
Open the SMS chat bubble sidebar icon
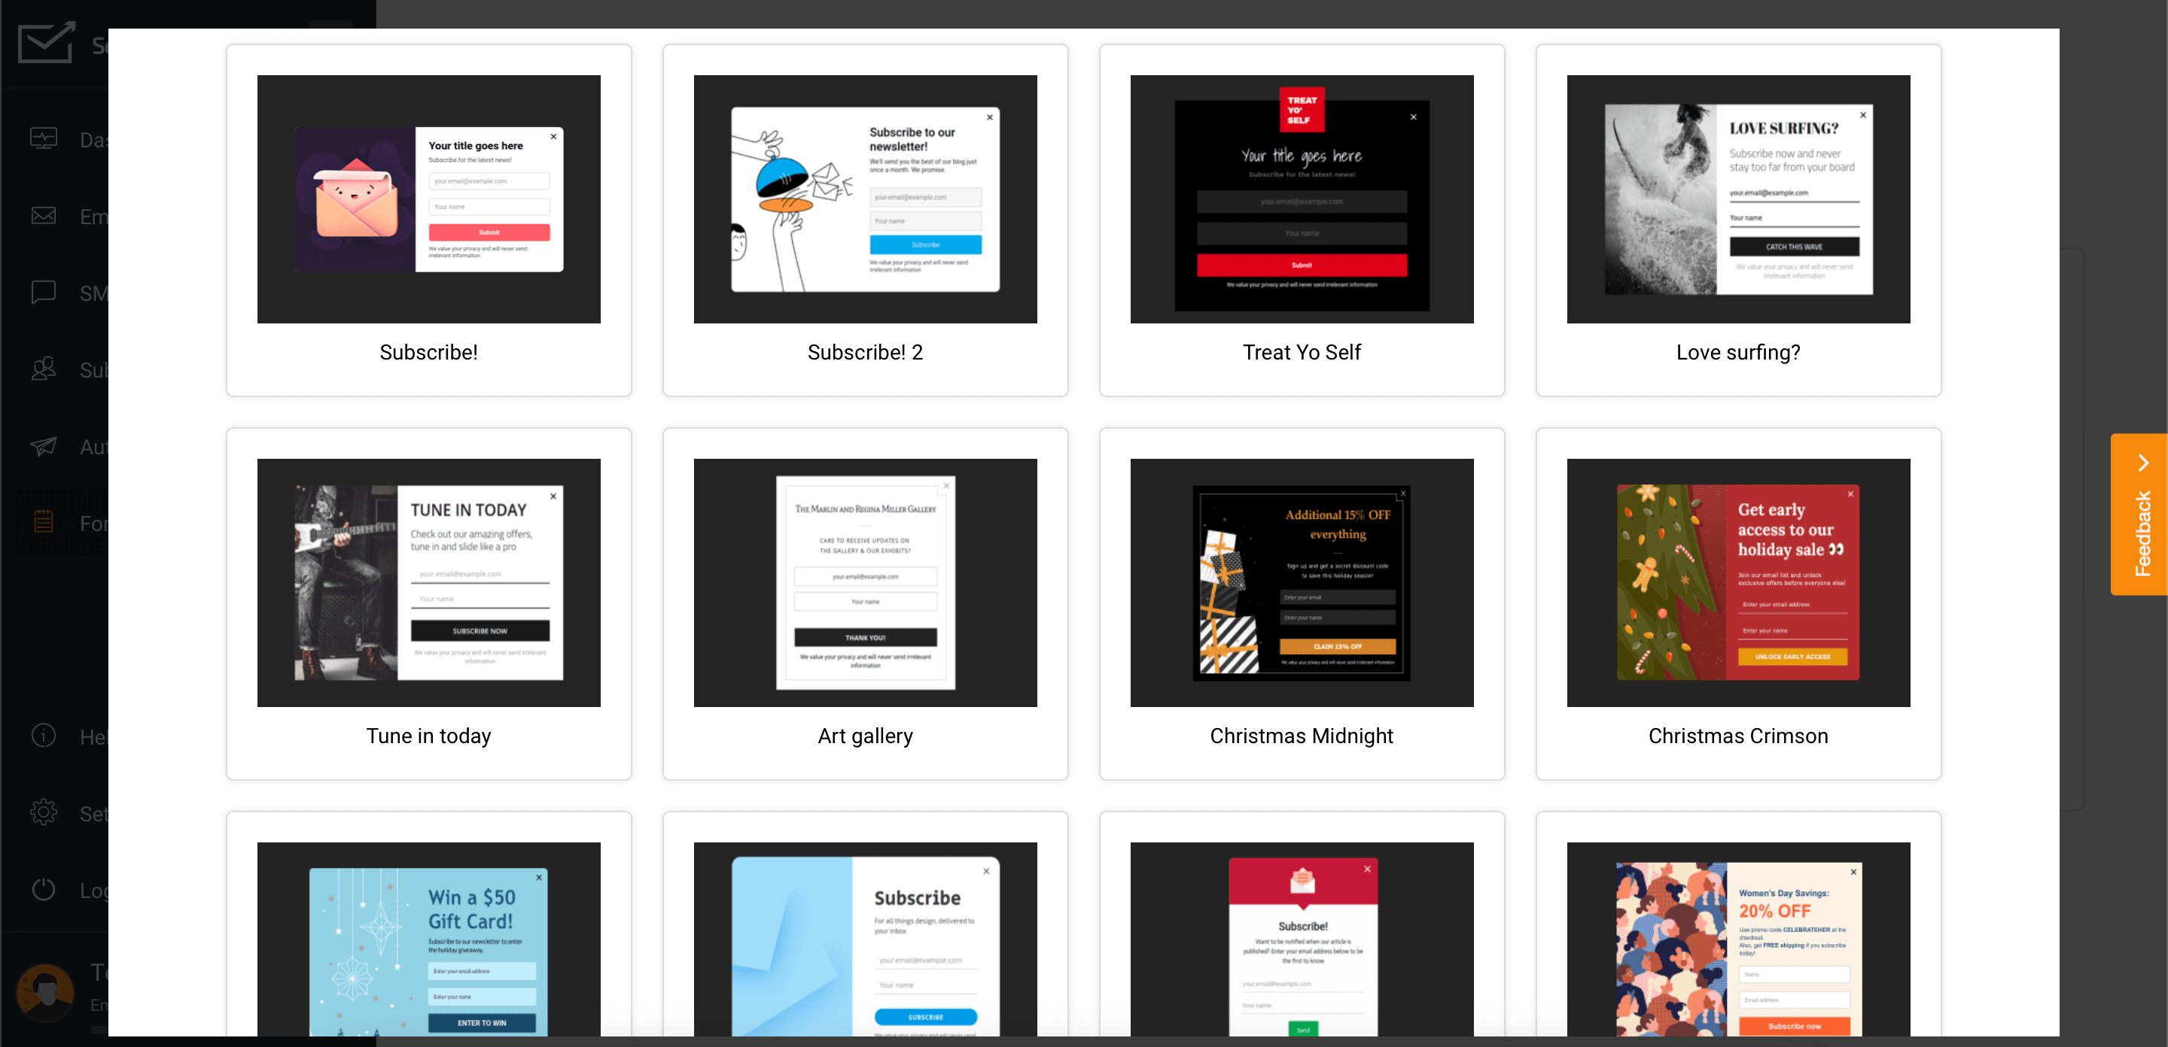pyautogui.click(x=44, y=293)
